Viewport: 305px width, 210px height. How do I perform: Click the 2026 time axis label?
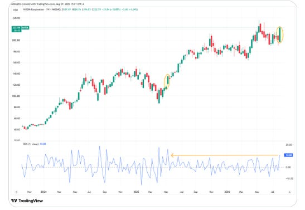[x=227, y=192]
